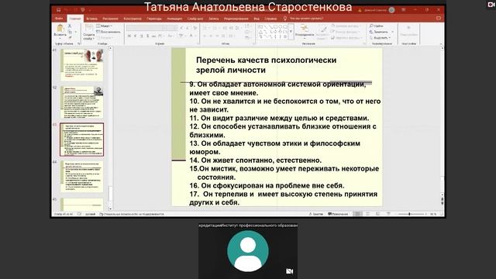
Task: Open the Рисование (Draw) ribbon tab
Action: [110, 19]
